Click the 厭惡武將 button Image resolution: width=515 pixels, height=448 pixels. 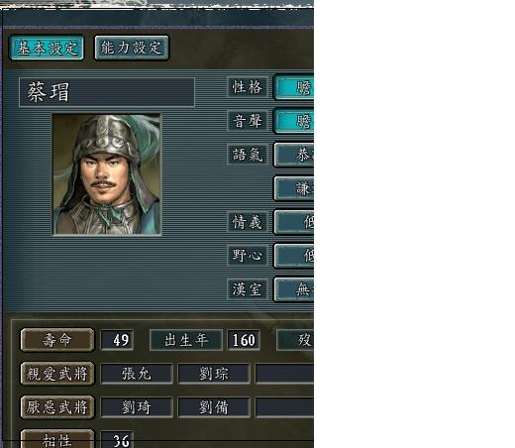(57, 407)
